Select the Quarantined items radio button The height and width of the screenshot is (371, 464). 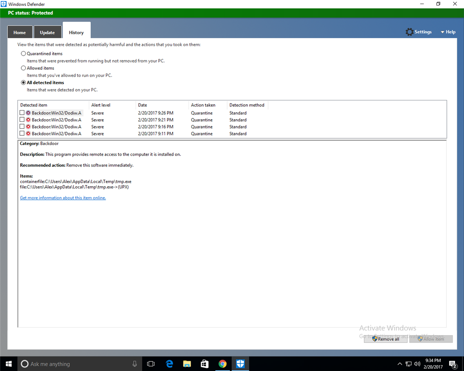pyautogui.click(x=24, y=53)
